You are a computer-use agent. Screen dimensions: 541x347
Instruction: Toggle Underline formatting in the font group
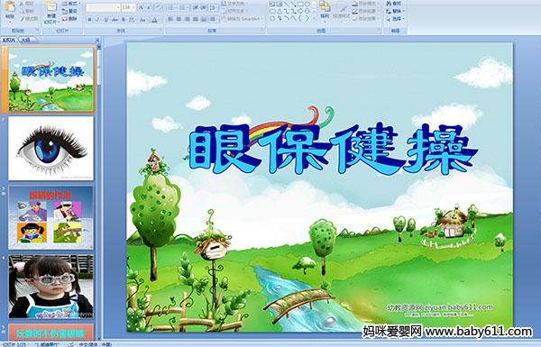click(105, 20)
